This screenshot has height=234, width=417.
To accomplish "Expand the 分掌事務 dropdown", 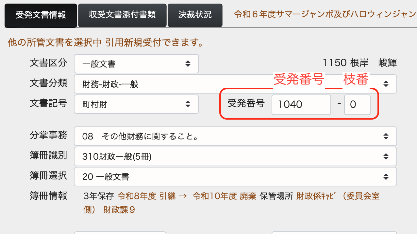I will pos(235,136).
